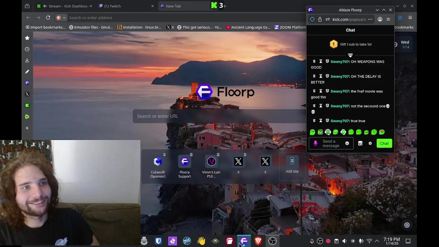Open the Import bookmarks bookmark
The image size is (439, 247).
coord(45,27)
